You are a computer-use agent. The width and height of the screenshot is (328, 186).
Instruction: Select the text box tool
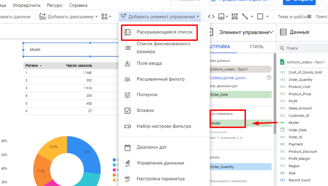235,16
